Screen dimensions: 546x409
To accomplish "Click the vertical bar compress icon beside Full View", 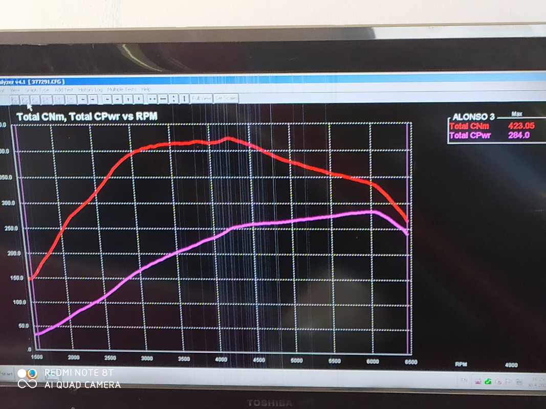I will coord(184,99).
